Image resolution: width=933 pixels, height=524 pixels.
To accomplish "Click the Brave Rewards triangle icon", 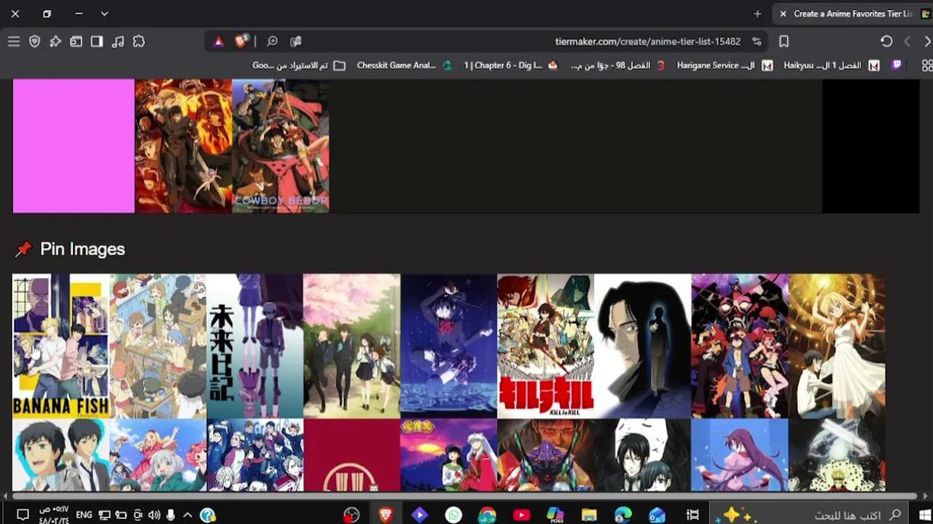I will click(218, 41).
